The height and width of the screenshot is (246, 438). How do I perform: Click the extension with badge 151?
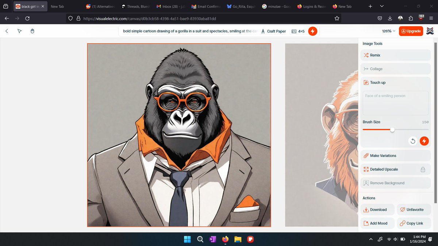point(421,18)
